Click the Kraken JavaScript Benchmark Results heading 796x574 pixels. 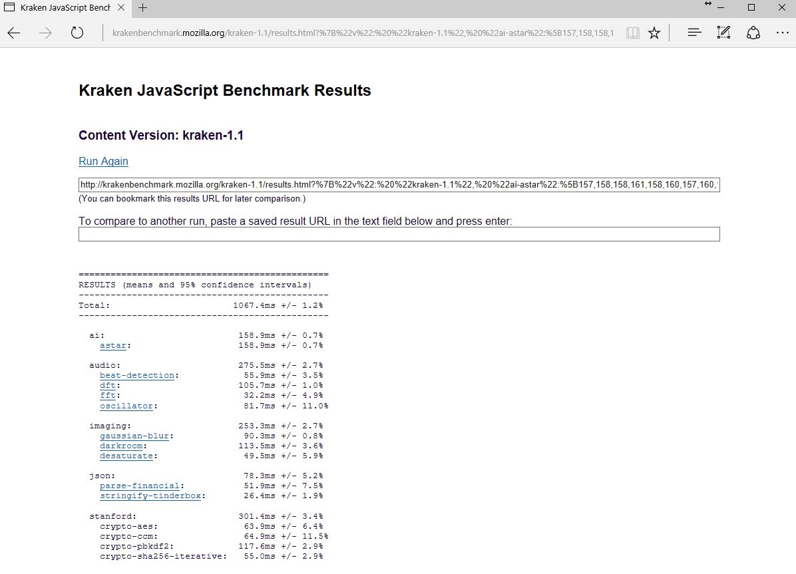[x=225, y=90]
